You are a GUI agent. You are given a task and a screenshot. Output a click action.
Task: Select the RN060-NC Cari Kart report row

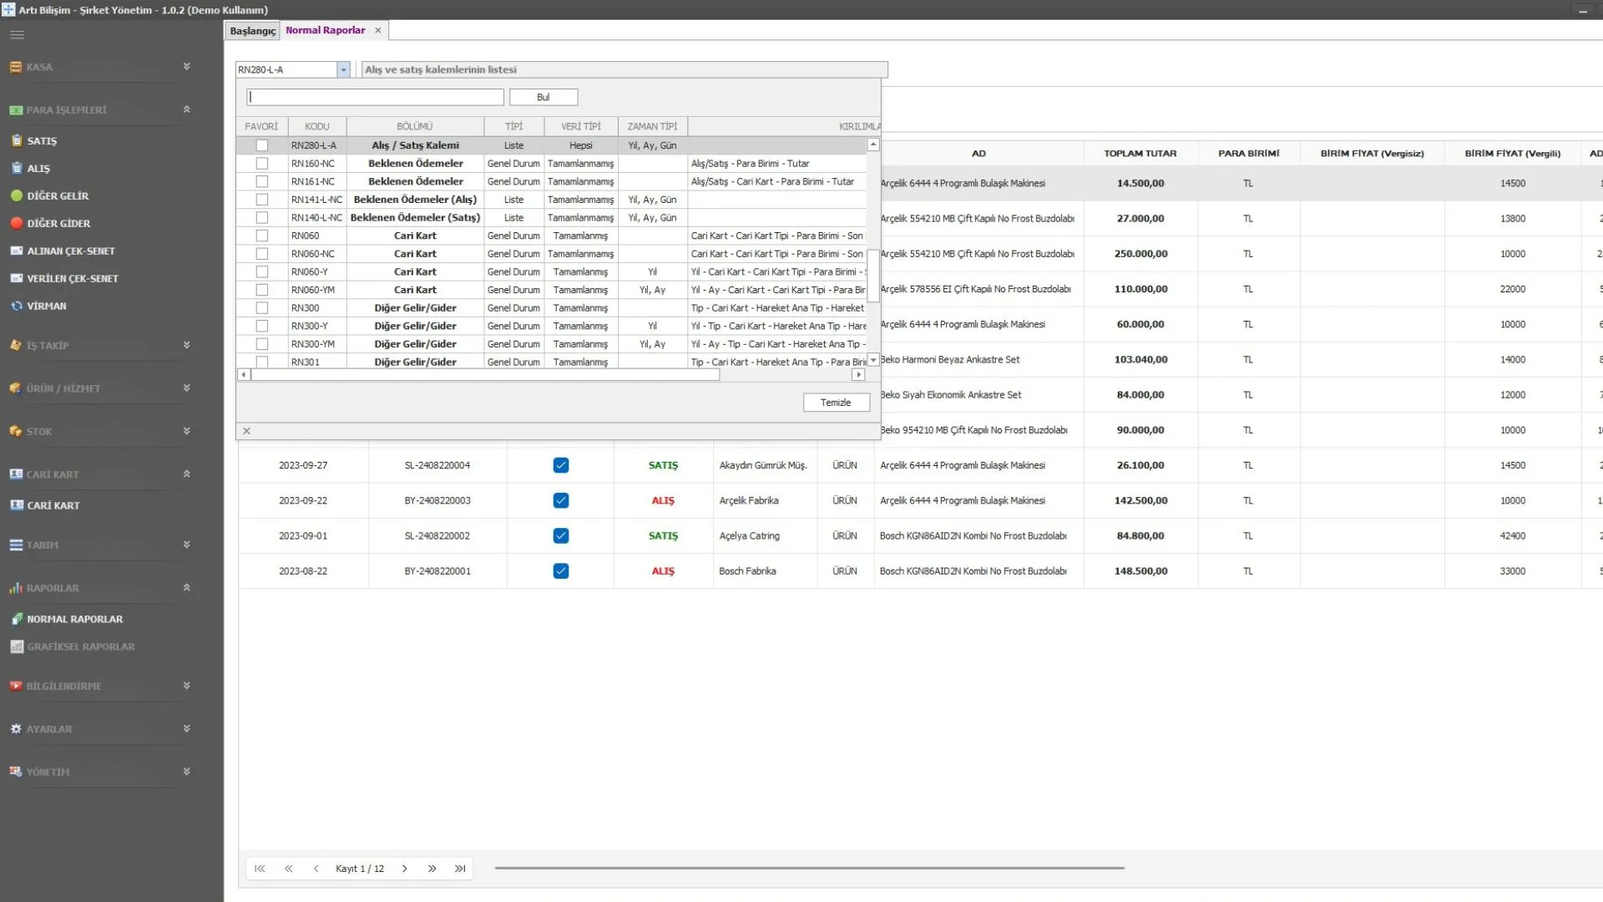(x=552, y=254)
